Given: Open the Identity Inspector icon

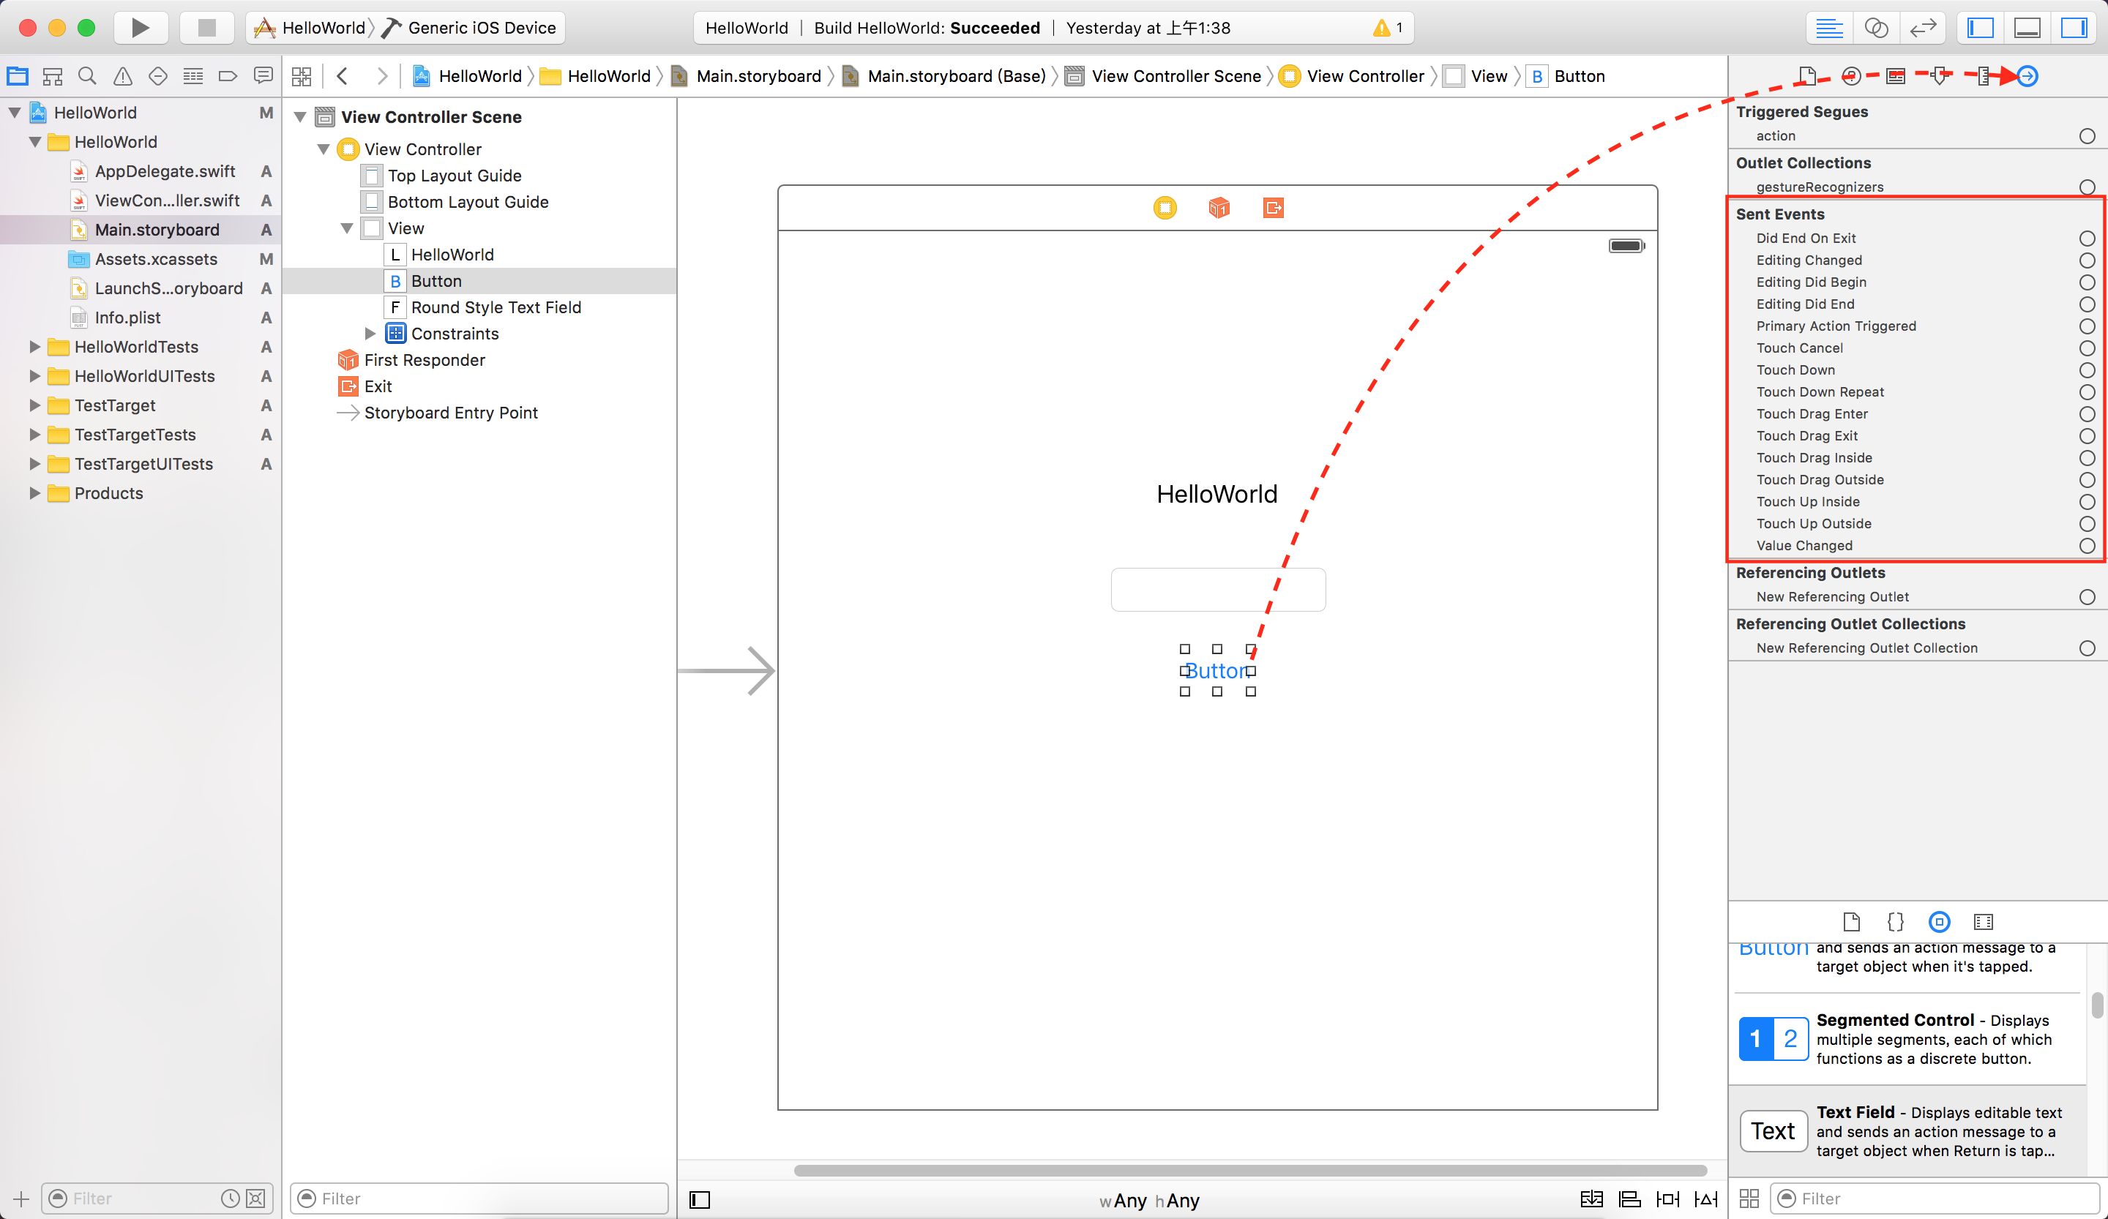Looking at the screenshot, I should point(1896,75).
